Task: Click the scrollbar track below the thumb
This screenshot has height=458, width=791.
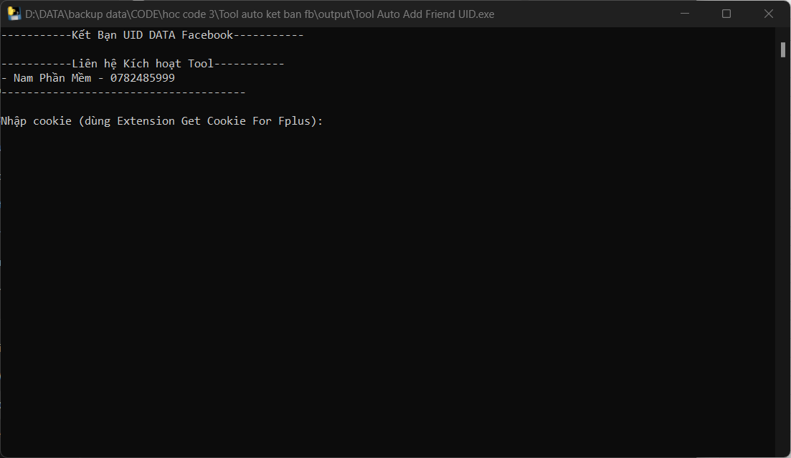Action: (783, 252)
